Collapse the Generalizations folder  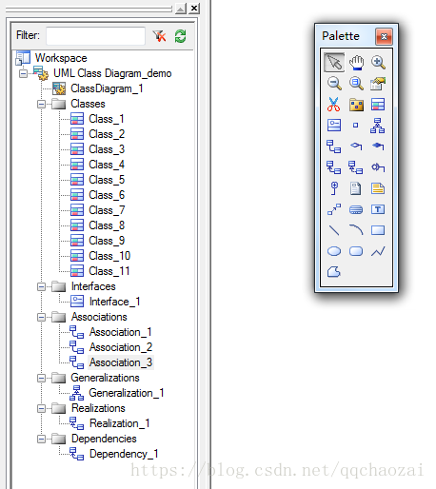point(41,378)
